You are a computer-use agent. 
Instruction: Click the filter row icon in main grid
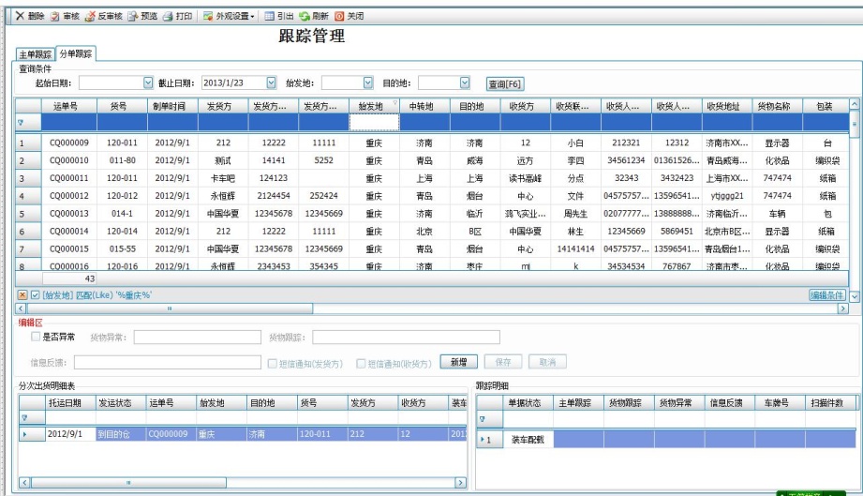click(21, 122)
